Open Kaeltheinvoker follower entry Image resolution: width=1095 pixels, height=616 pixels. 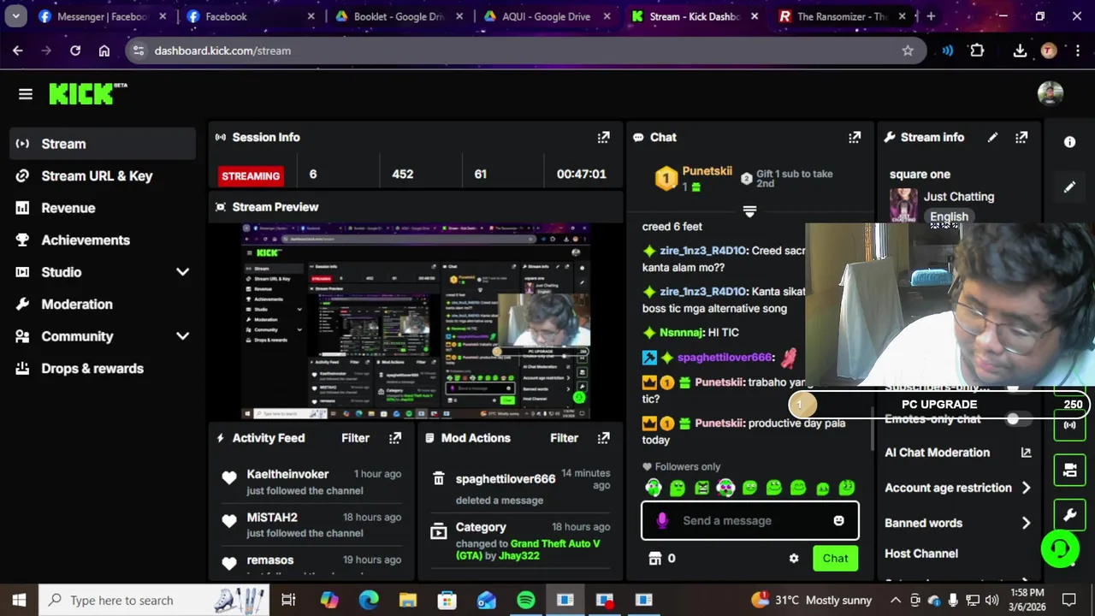(x=287, y=474)
